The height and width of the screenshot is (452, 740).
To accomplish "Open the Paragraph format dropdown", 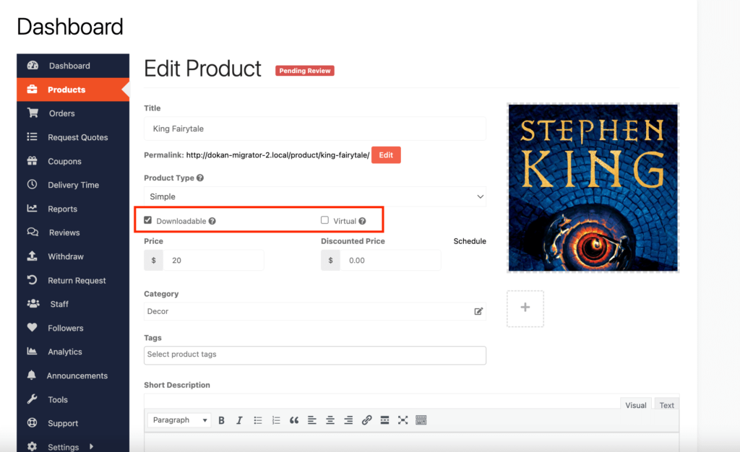I will (x=179, y=420).
